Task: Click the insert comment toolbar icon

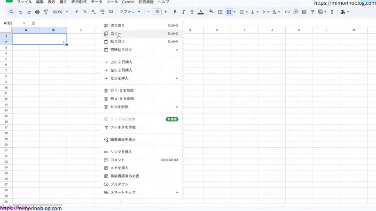Action: 296,12
